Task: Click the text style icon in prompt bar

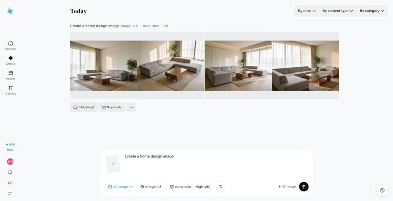Action: click(220, 187)
